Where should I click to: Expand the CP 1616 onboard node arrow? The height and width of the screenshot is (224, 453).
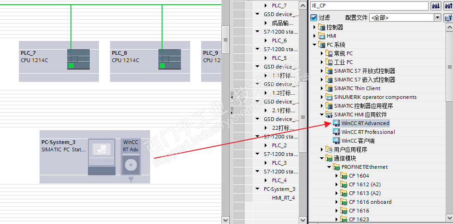337,202
